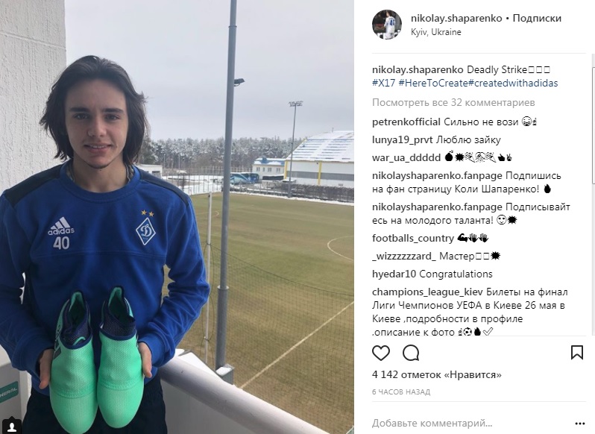
Task: Open the #HereToCreate hashtag
Action: point(433,83)
